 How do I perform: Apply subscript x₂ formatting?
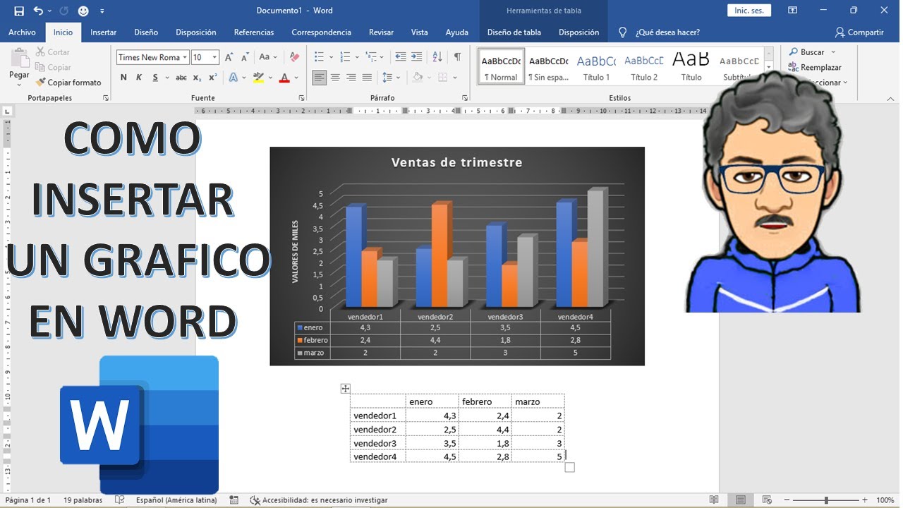(x=197, y=78)
